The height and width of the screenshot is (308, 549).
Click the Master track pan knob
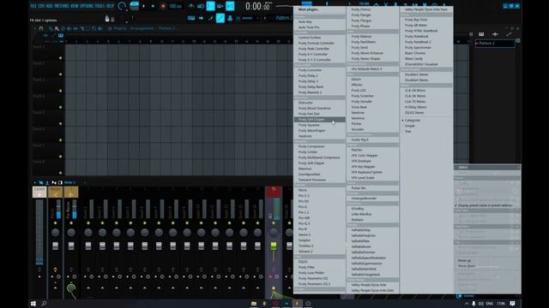click(x=55, y=233)
